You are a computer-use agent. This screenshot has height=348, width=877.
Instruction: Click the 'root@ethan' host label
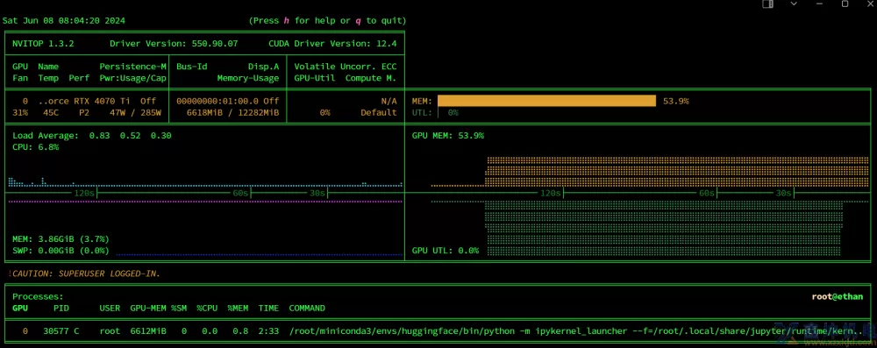838,296
